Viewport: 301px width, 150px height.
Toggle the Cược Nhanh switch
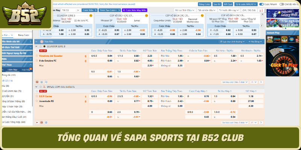[x=261, y=4]
